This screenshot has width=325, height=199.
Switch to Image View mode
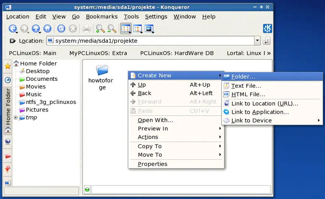point(149,29)
